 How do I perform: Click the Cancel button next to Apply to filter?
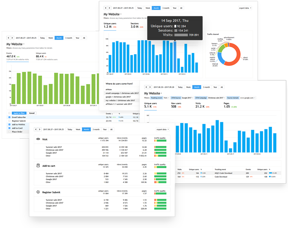point(32,113)
